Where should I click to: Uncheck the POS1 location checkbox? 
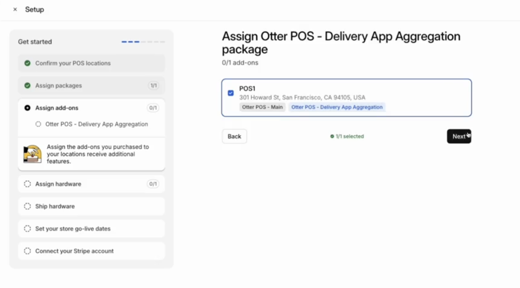click(230, 93)
